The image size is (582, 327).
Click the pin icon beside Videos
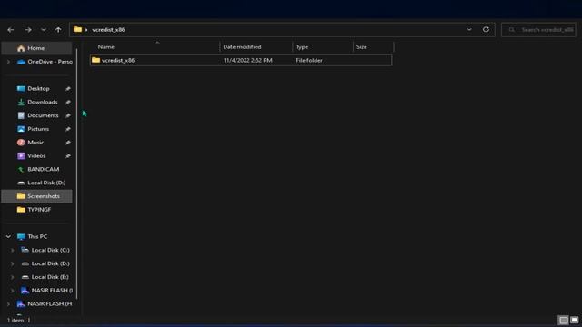[x=68, y=156]
